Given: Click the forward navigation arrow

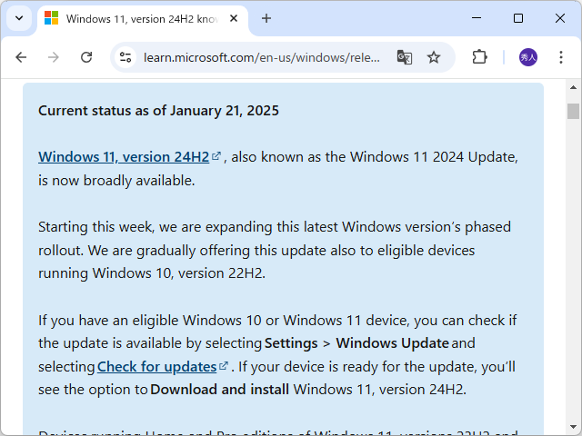Looking at the screenshot, I should point(54,57).
